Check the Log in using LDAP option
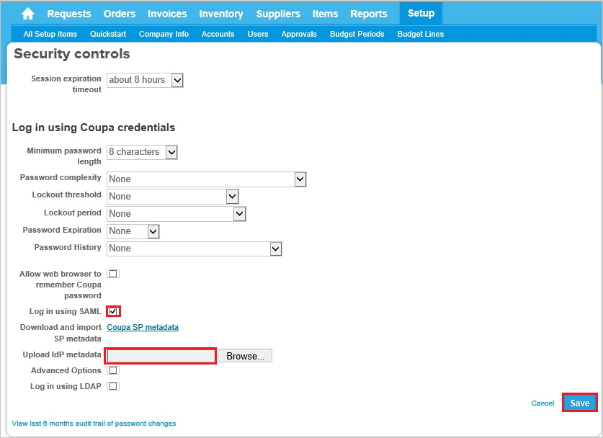This screenshot has height=438, width=603. pos(113,385)
